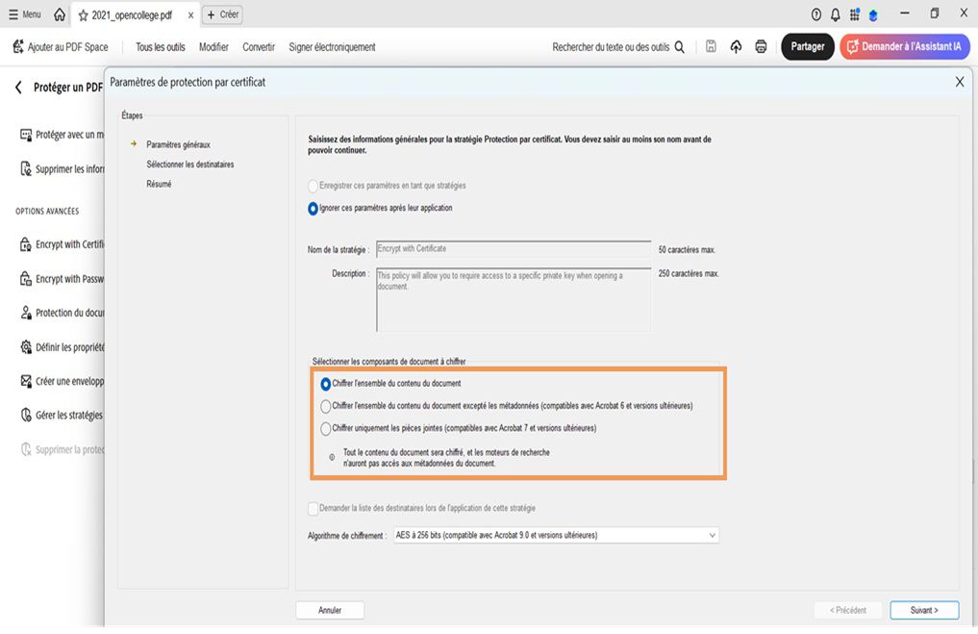Click Encrypt with Password icon
Image resolution: width=978 pixels, height=634 pixels.
point(26,279)
